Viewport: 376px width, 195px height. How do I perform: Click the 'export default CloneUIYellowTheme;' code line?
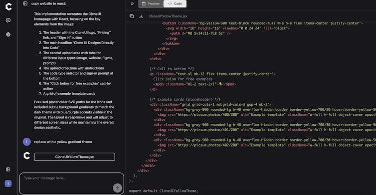point(163,191)
